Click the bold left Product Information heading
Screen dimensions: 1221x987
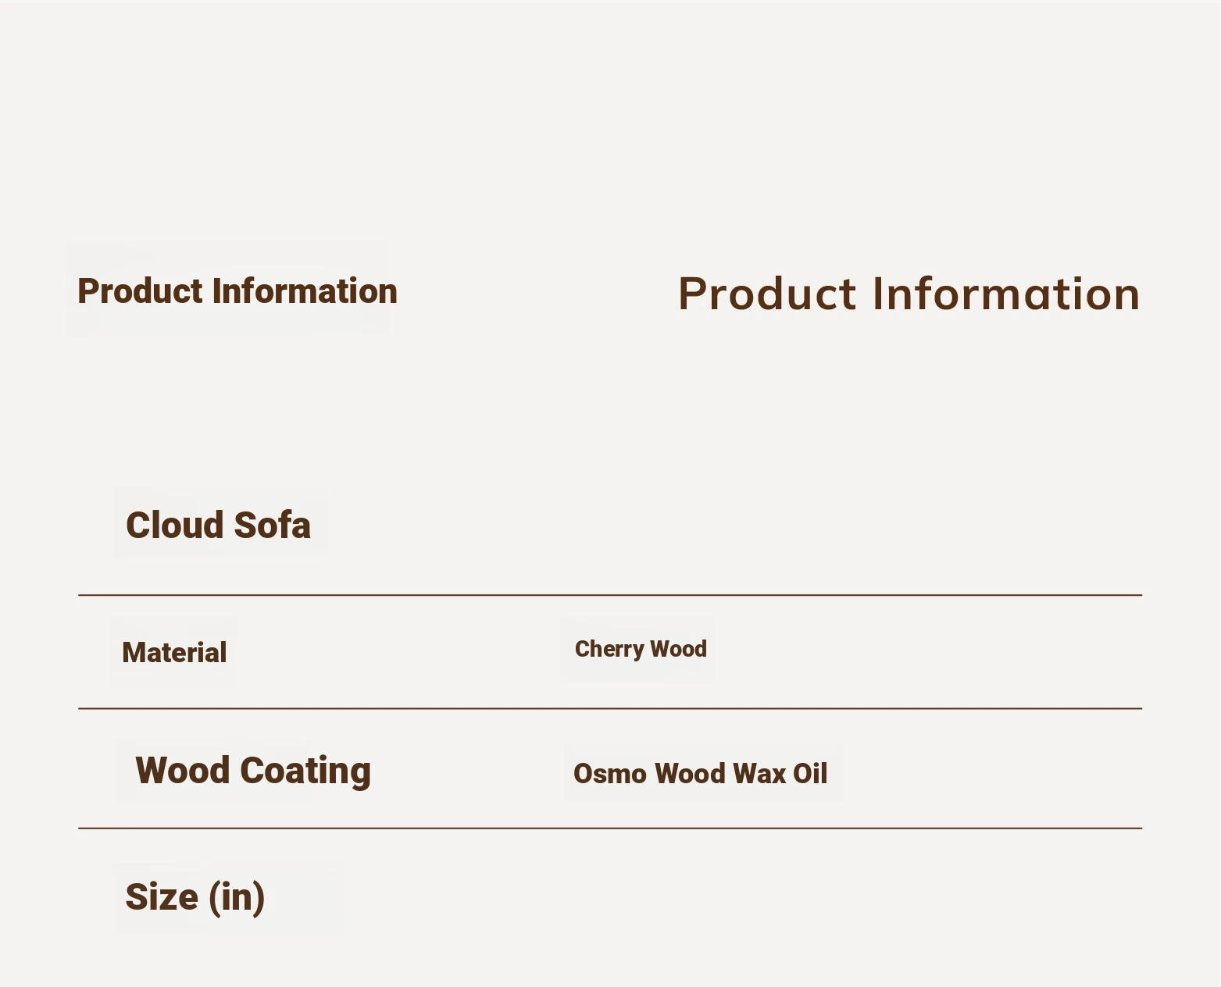pos(237,291)
